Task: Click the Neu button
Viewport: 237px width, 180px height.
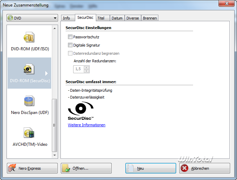Action: [151, 168]
